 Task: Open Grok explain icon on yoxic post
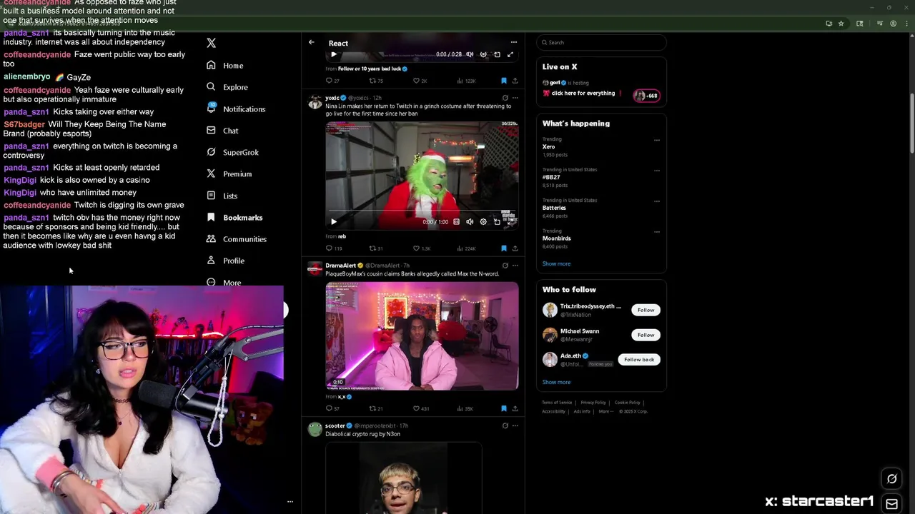click(505, 98)
